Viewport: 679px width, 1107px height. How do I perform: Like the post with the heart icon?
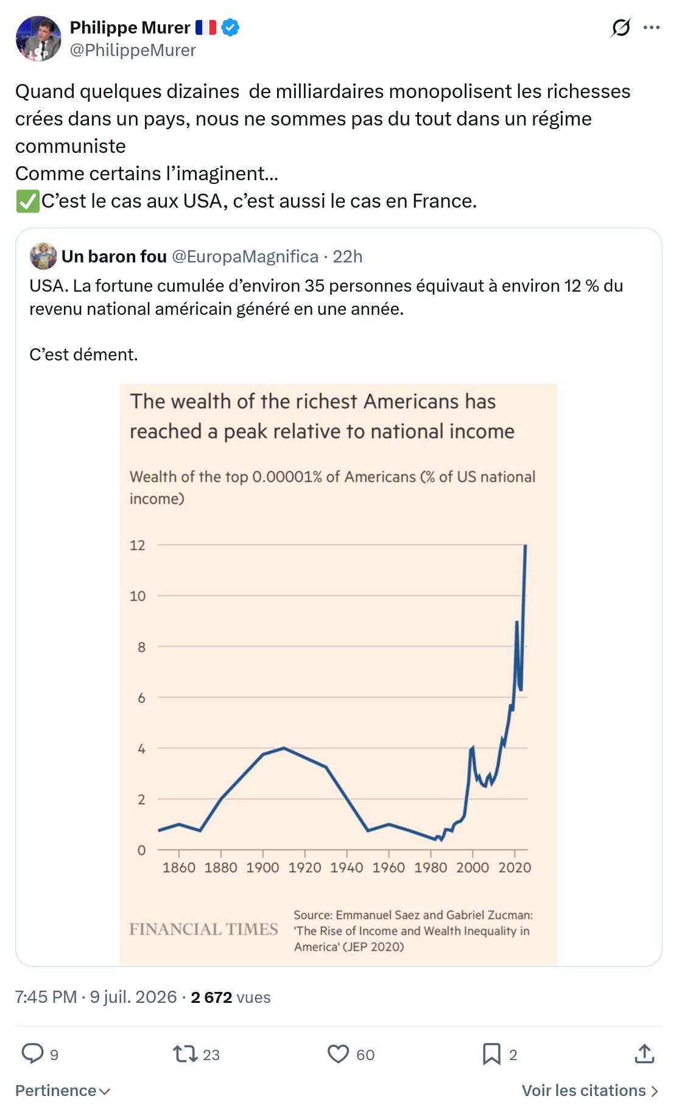[x=338, y=1053]
